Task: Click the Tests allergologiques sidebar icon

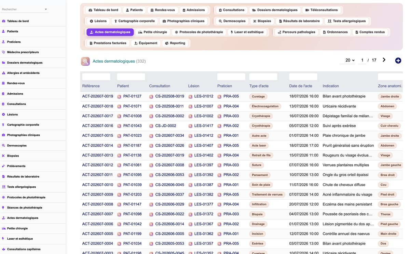Action: 3,187
